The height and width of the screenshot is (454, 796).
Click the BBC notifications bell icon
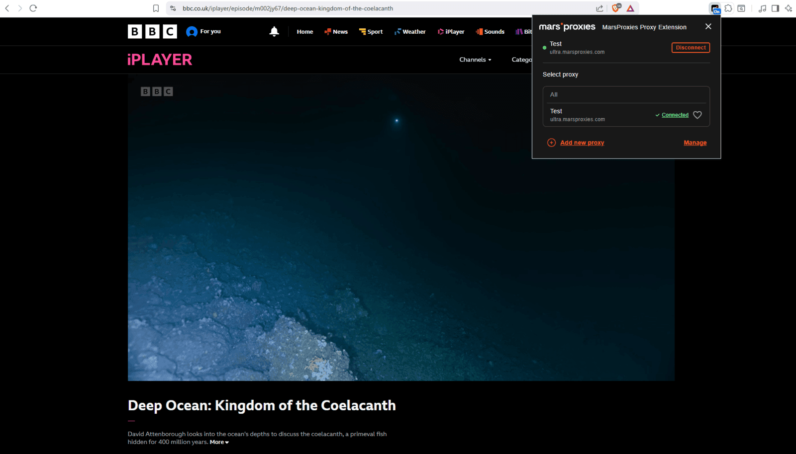(274, 32)
